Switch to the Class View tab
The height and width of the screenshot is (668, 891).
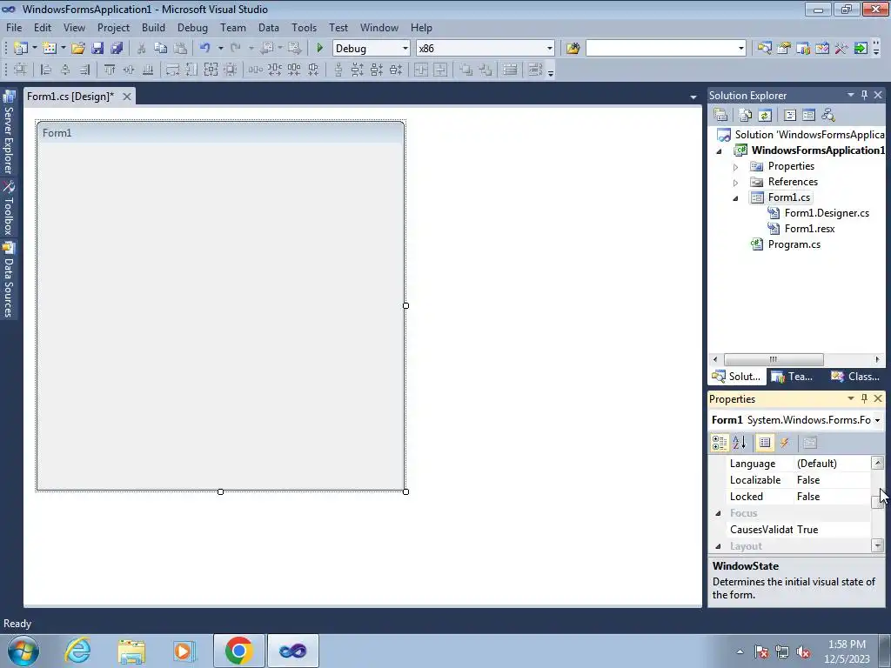(x=855, y=376)
